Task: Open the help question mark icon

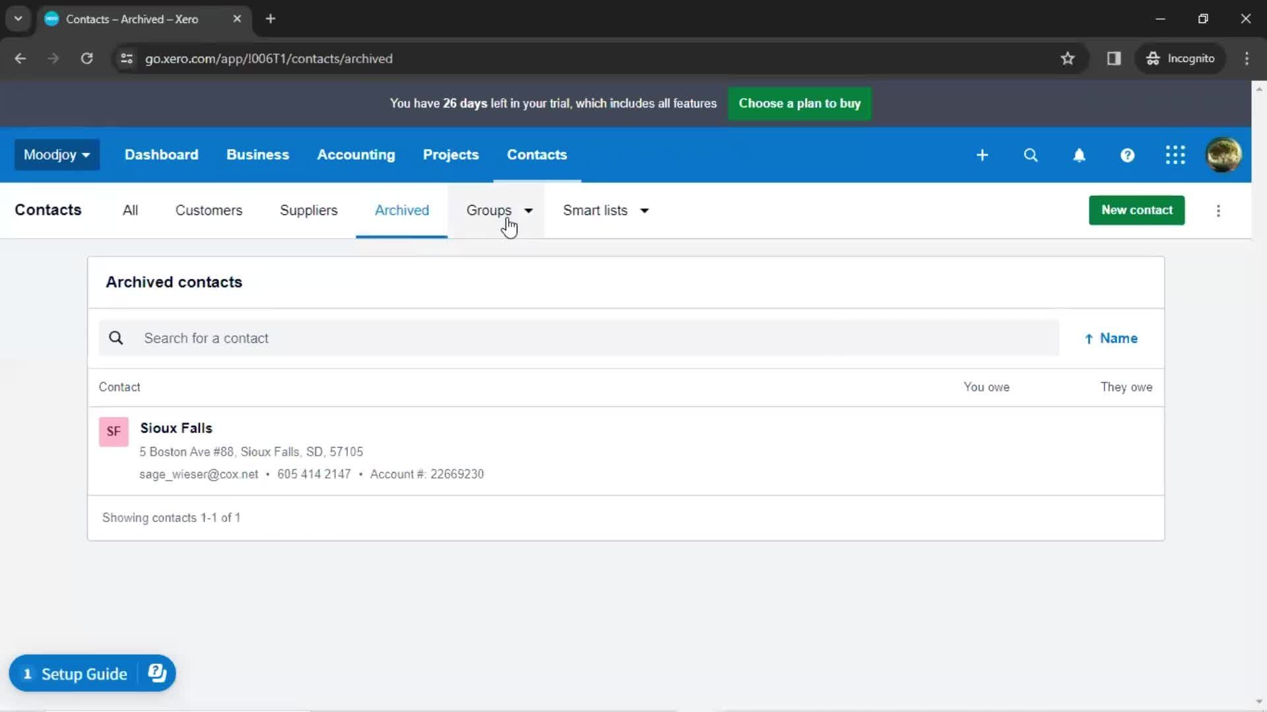Action: pos(1127,155)
